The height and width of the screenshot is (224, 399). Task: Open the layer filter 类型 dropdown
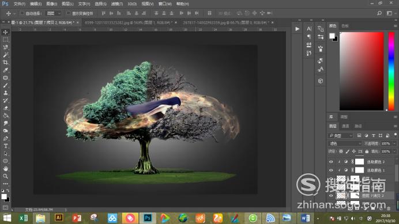pos(340,135)
